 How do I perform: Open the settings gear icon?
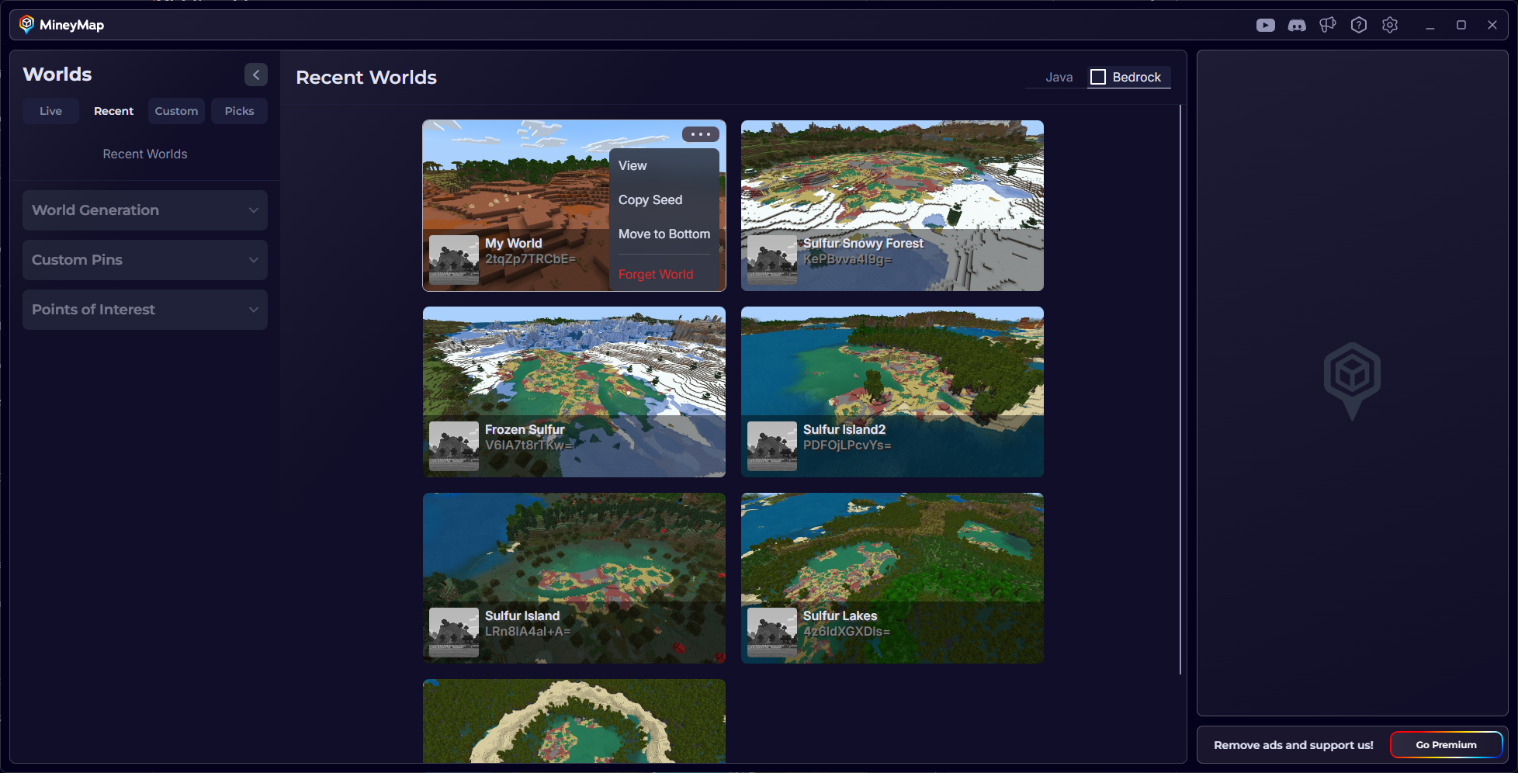click(x=1390, y=25)
